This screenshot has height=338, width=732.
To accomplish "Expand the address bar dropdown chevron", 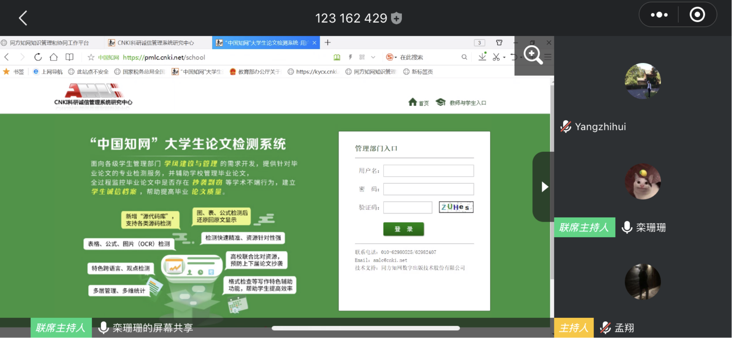I will point(373,57).
